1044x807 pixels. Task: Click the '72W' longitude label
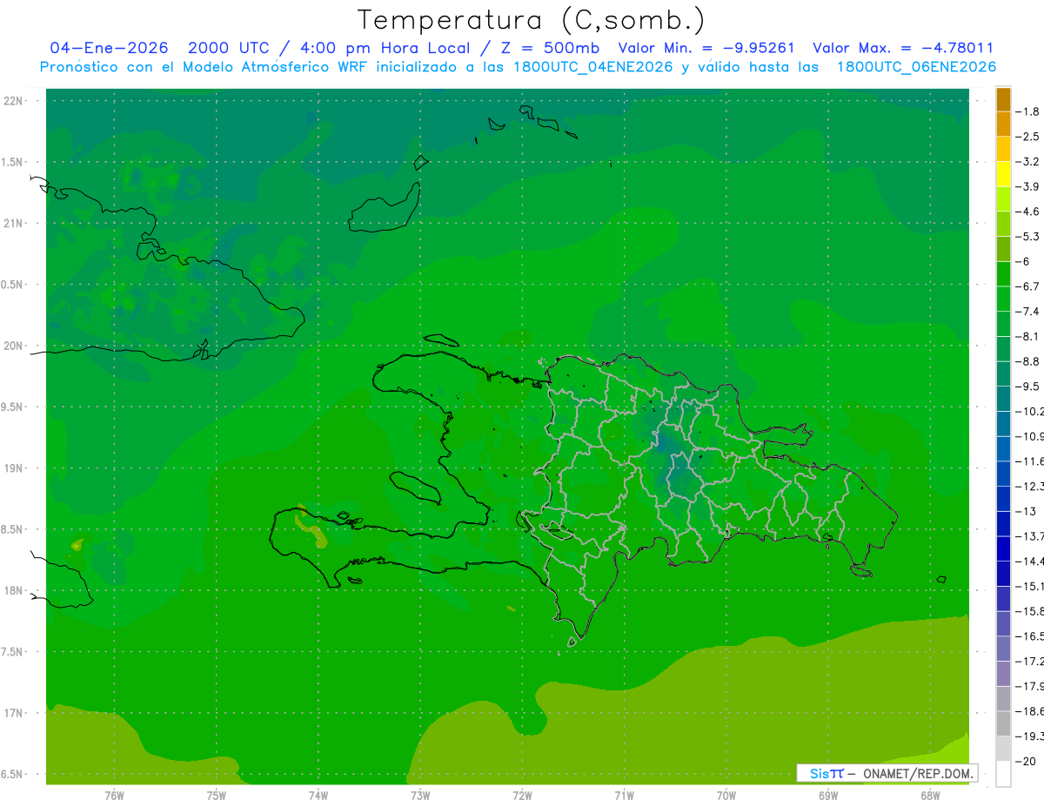tap(522, 796)
